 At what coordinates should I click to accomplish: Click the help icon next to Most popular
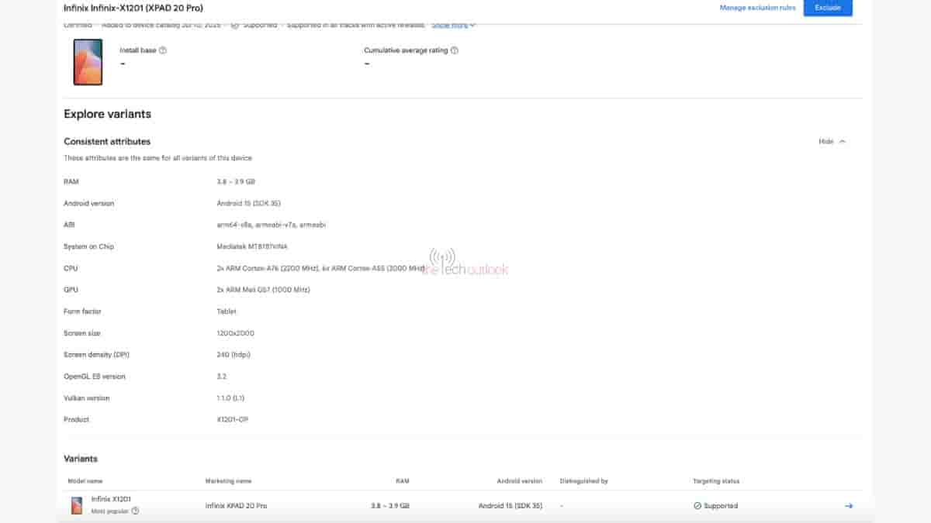pos(136,511)
